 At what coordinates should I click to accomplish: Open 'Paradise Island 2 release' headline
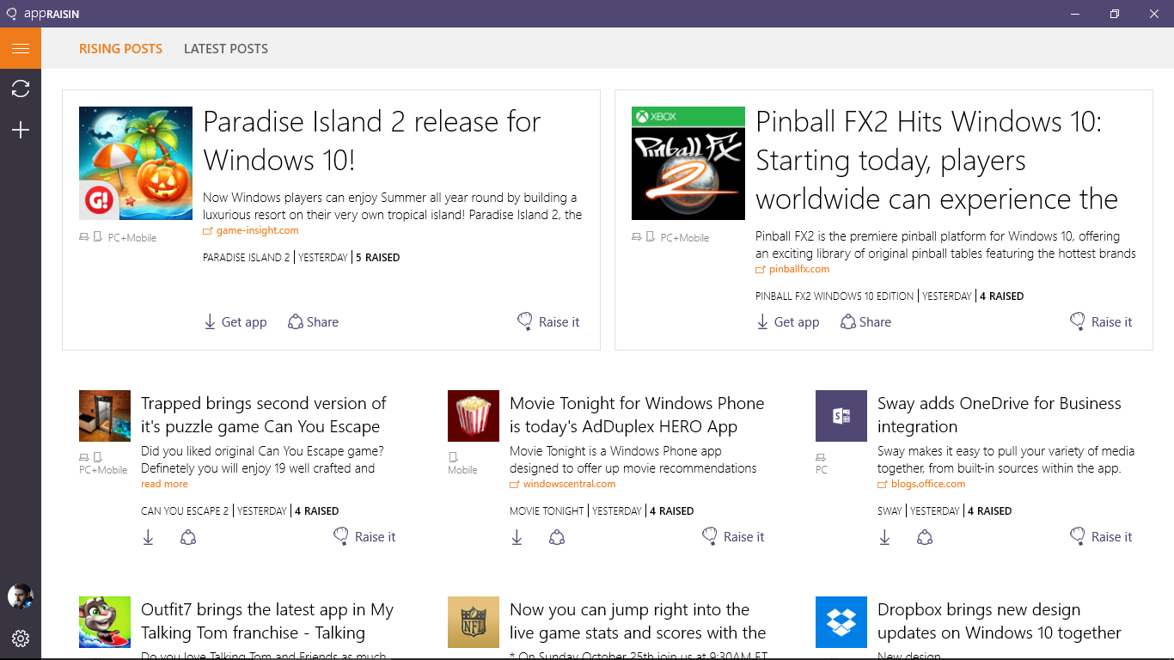point(371,141)
